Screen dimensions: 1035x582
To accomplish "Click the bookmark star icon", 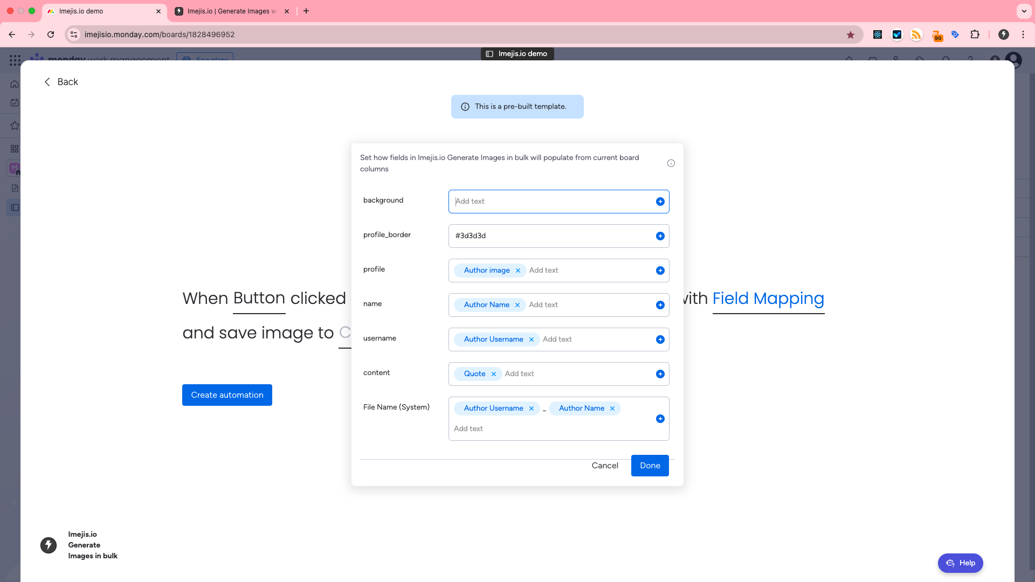I will pos(851,34).
